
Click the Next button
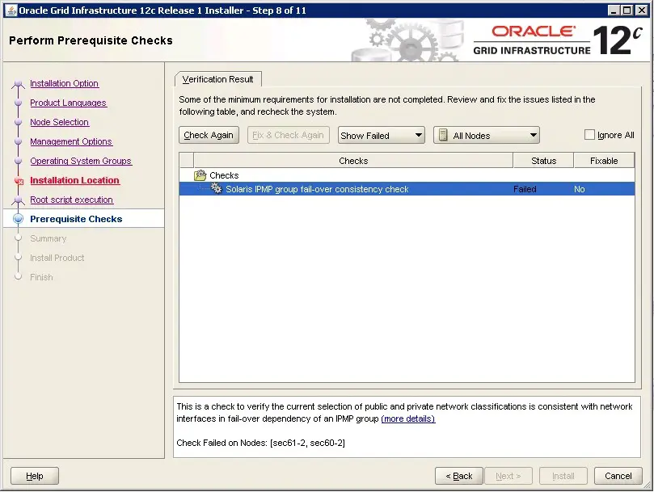tap(508, 476)
